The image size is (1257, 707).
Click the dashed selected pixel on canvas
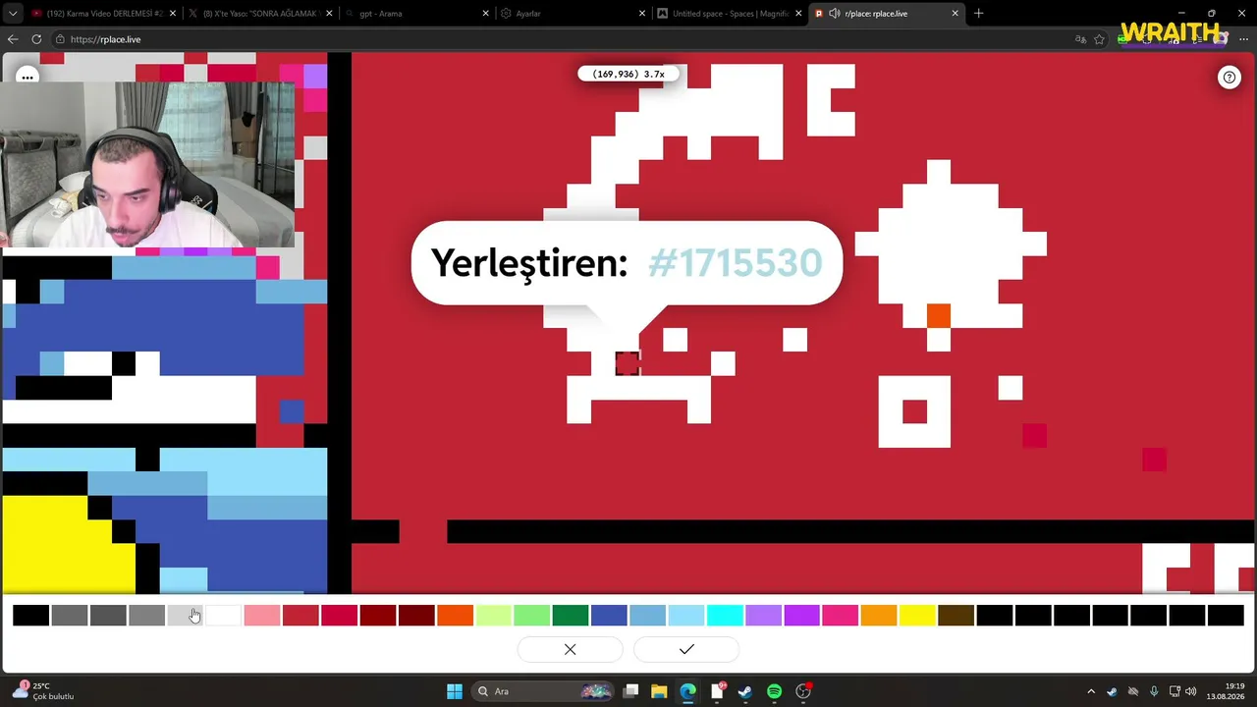[628, 363]
